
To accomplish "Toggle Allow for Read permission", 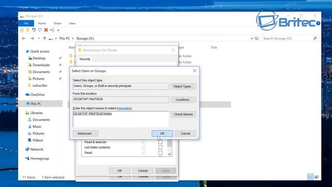I will (143, 152).
